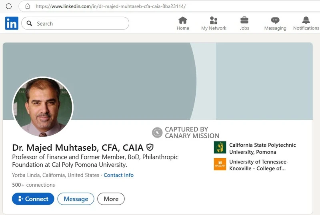Open the More options button
Image resolution: width=320 pixels, height=215 pixels.
(111, 199)
